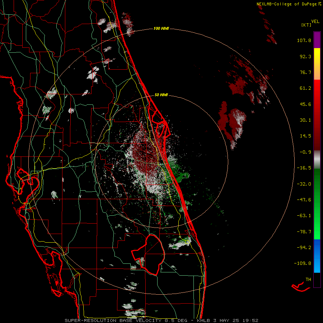
Task: Click the Super-Resolution Base Velocity caption
Action: (x=161, y=320)
